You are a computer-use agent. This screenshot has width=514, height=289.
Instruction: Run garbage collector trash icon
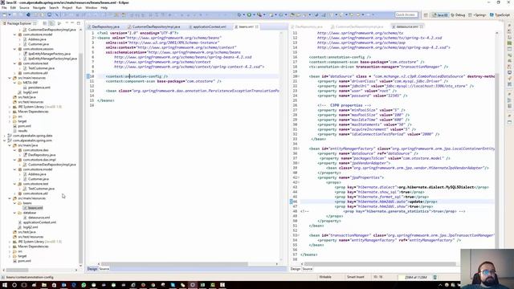[x=435, y=277]
